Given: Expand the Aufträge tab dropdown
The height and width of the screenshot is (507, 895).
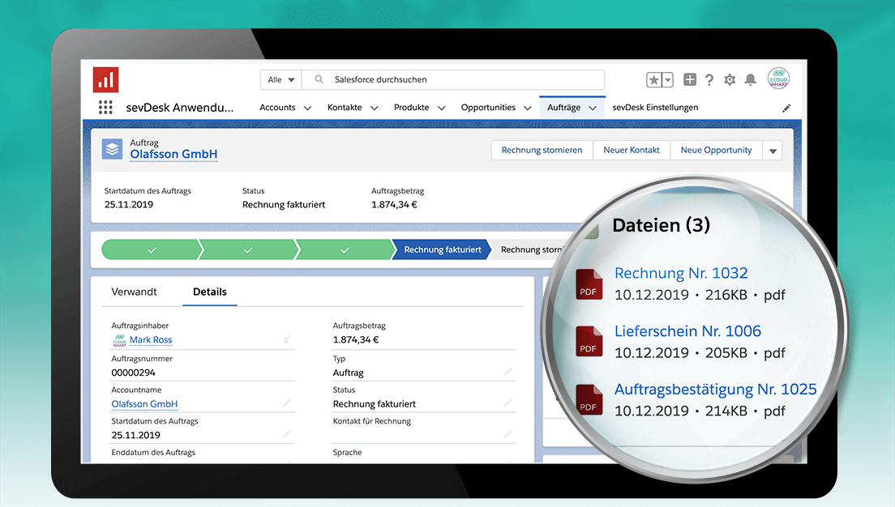Looking at the screenshot, I should click(x=593, y=107).
